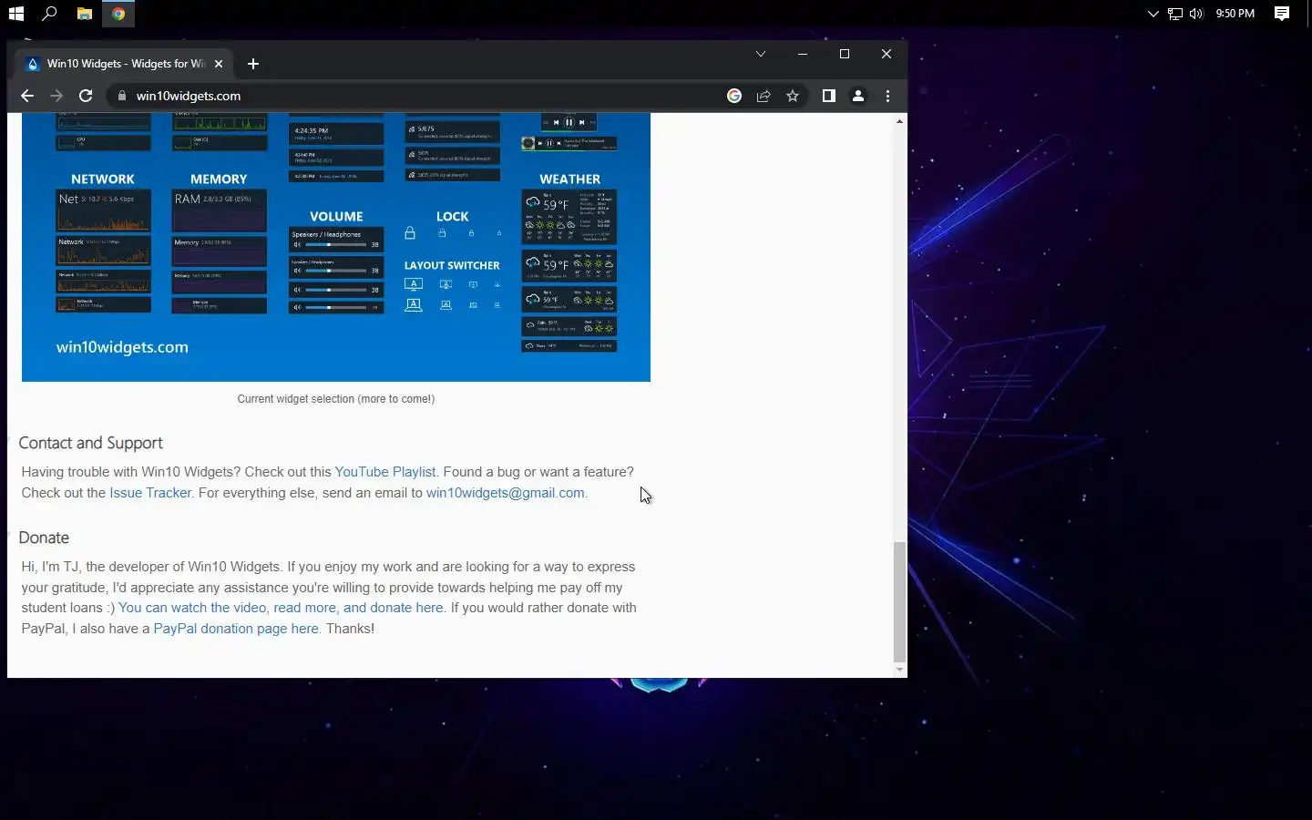
Task: Expand Chrome tab search dropdown arrow
Action: coord(761,54)
